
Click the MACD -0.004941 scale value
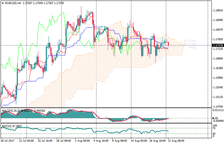tap(217, 121)
